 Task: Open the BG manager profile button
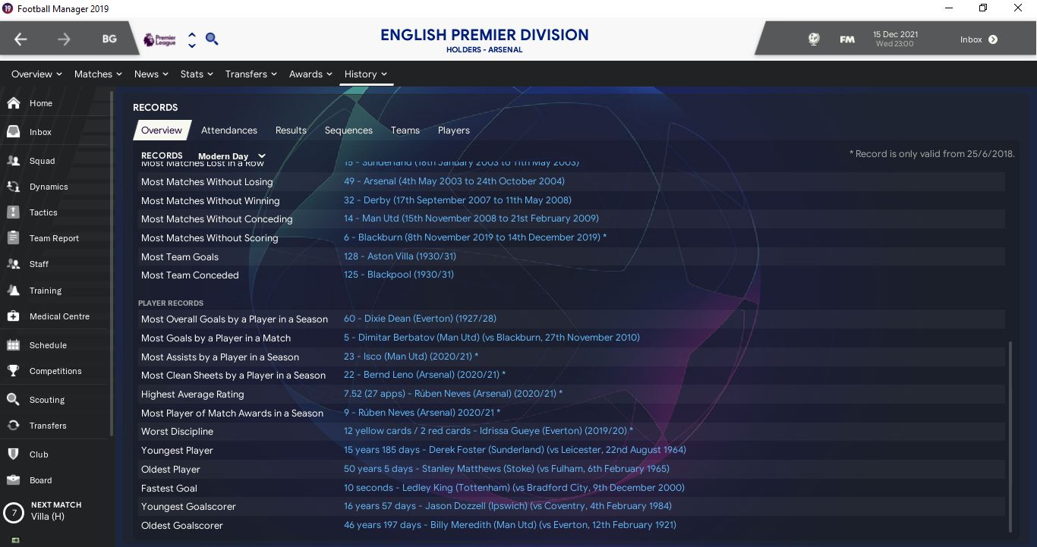(x=109, y=39)
